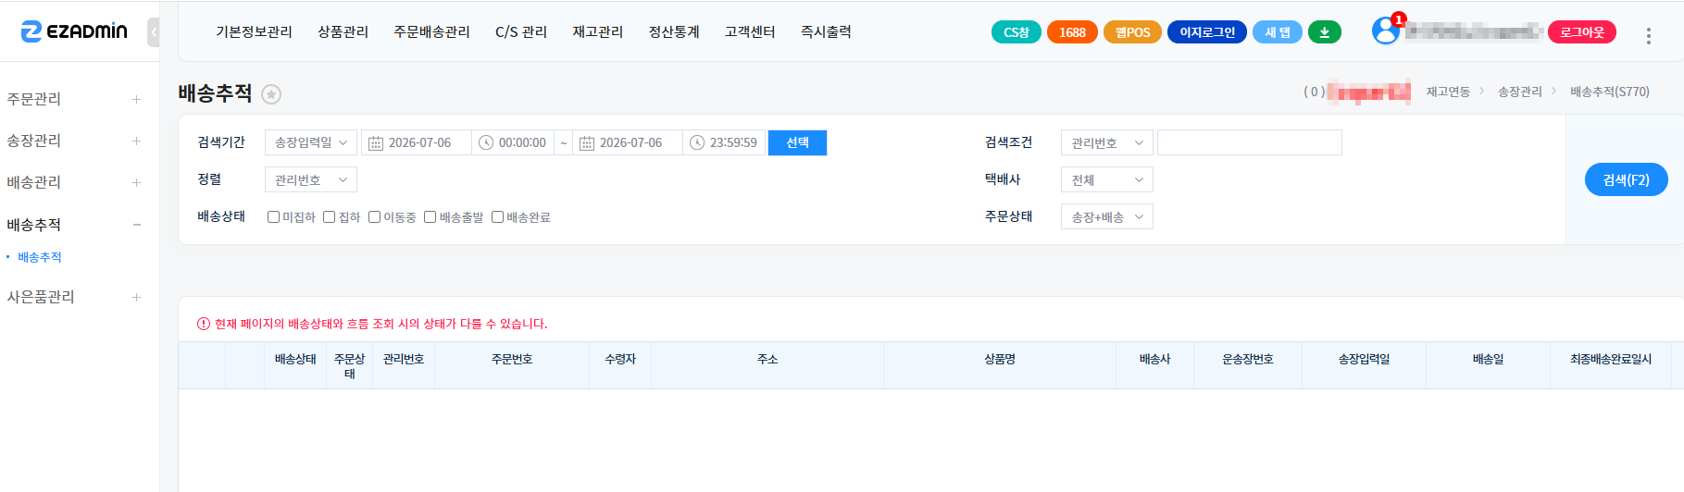Viewport: 1684px width, 492px height.
Task: Select 배송추적 sidebar sub-item link
Action: [40, 257]
